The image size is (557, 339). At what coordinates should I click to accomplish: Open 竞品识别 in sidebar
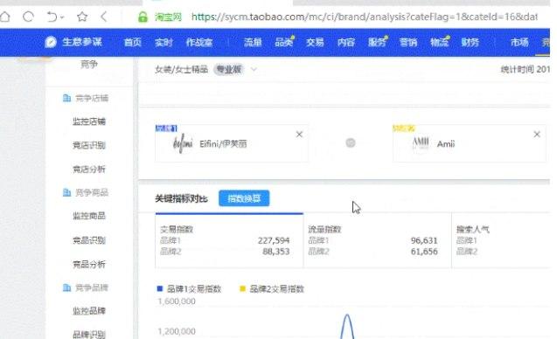89,240
